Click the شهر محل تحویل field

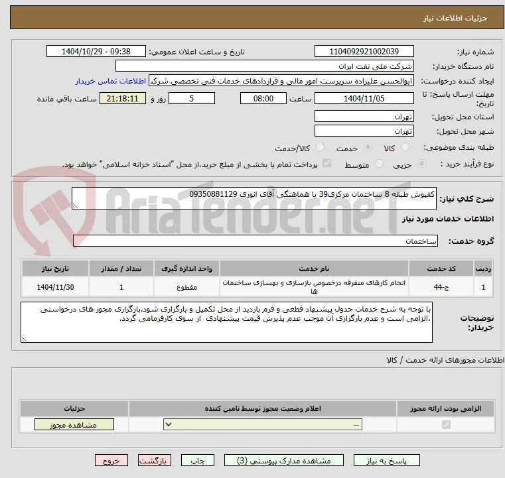tap(364, 131)
